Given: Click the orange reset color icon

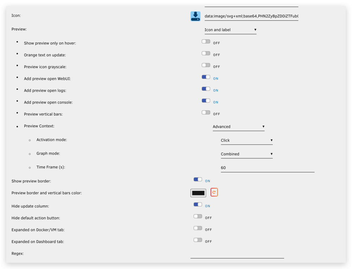Looking at the screenshot, I should coord(214,192).
